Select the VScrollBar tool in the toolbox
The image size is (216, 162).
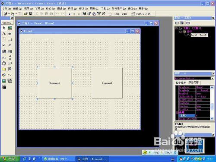click(x=10, y=57)
